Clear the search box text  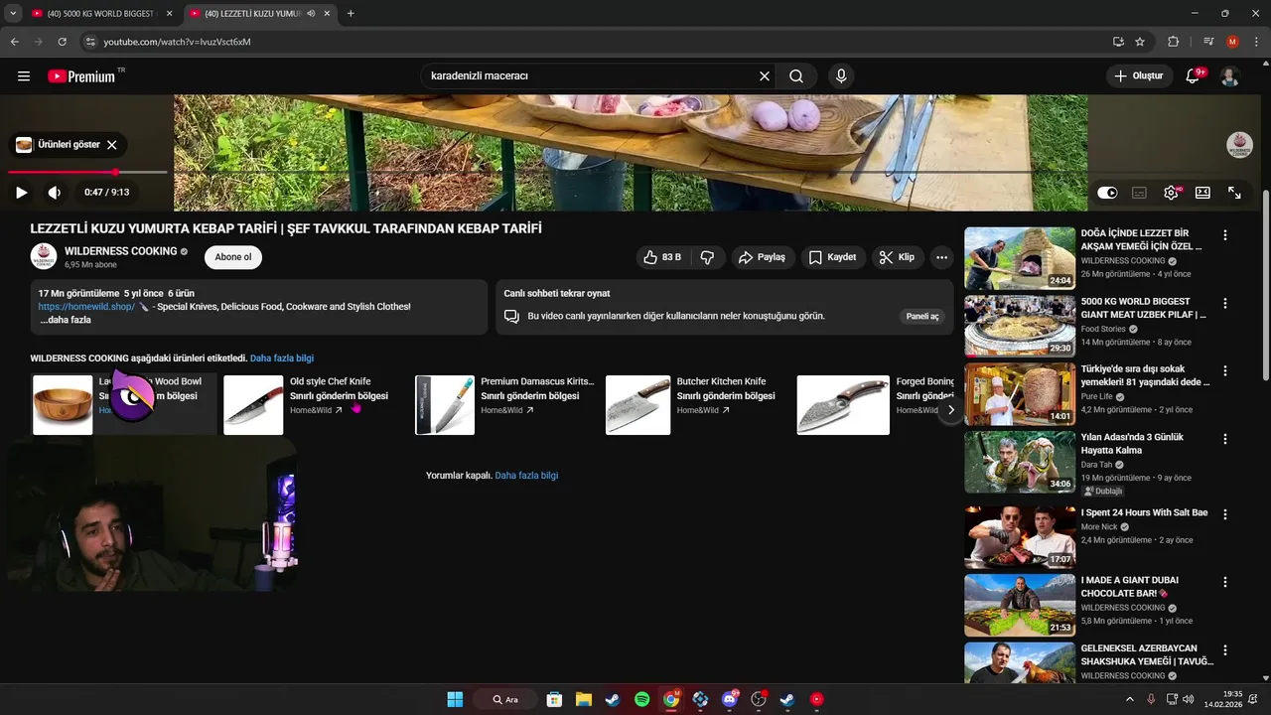pyautogui.click(x=765, y=76)
